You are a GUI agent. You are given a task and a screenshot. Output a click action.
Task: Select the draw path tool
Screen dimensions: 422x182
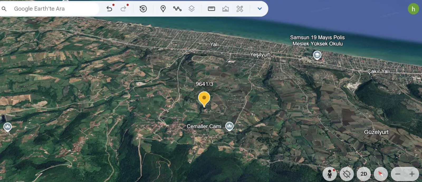tap(177, 9)
